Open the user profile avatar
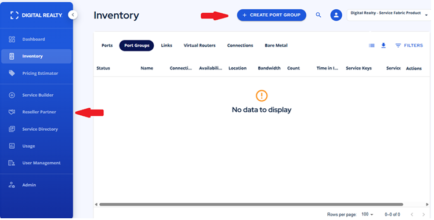434x220 pixels. (336, 15)
